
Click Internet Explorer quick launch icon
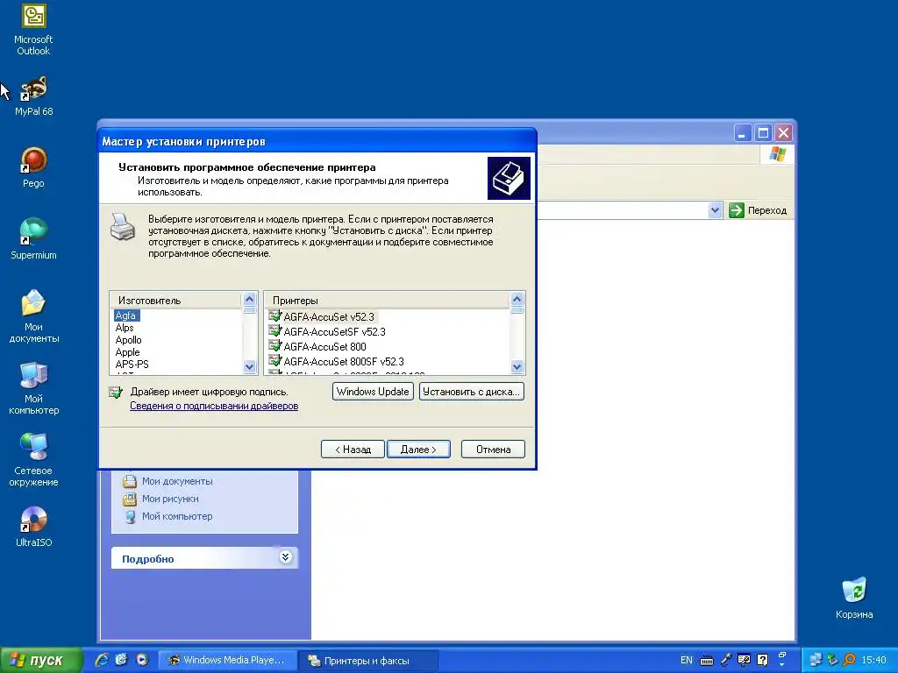(x=102, y=660)
